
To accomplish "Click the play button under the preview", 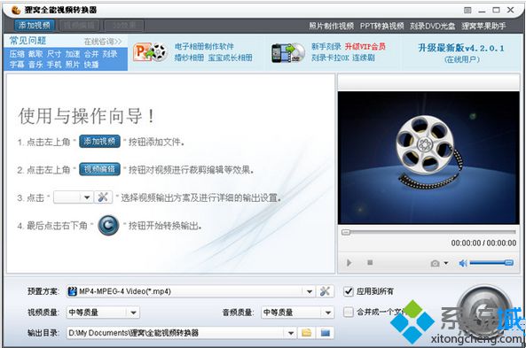I will pyautogui.click(x=349, y=263).
